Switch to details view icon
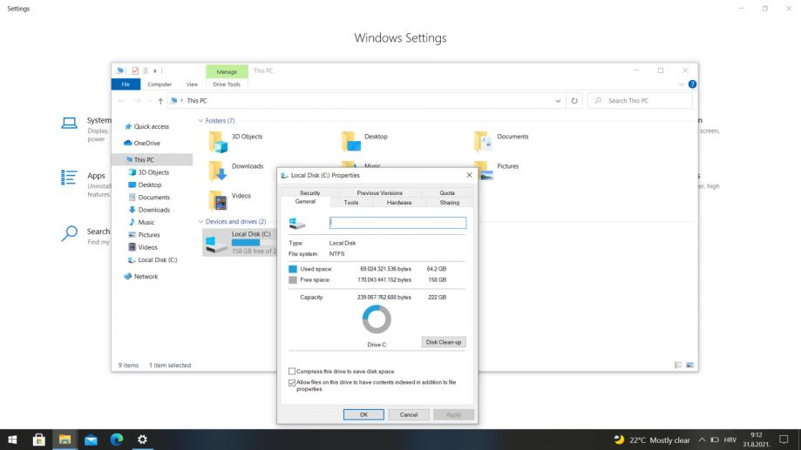This screenshot has width=801, height=450. pos(678,366)
